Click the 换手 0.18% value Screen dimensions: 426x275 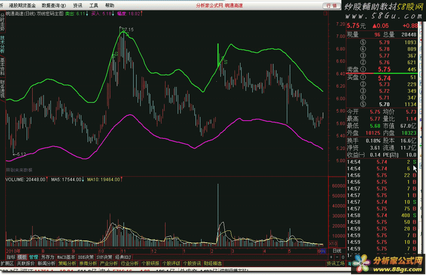[x=373, y=141]
